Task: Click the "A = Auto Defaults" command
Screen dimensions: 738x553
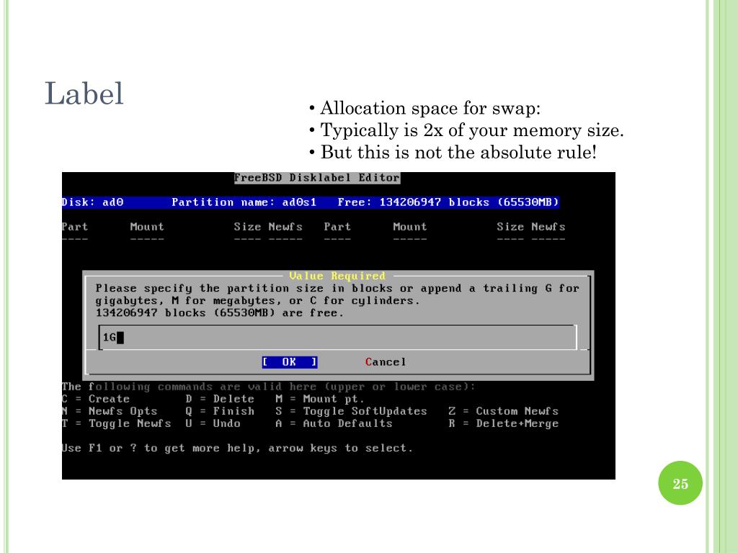Action: point(334,423)
